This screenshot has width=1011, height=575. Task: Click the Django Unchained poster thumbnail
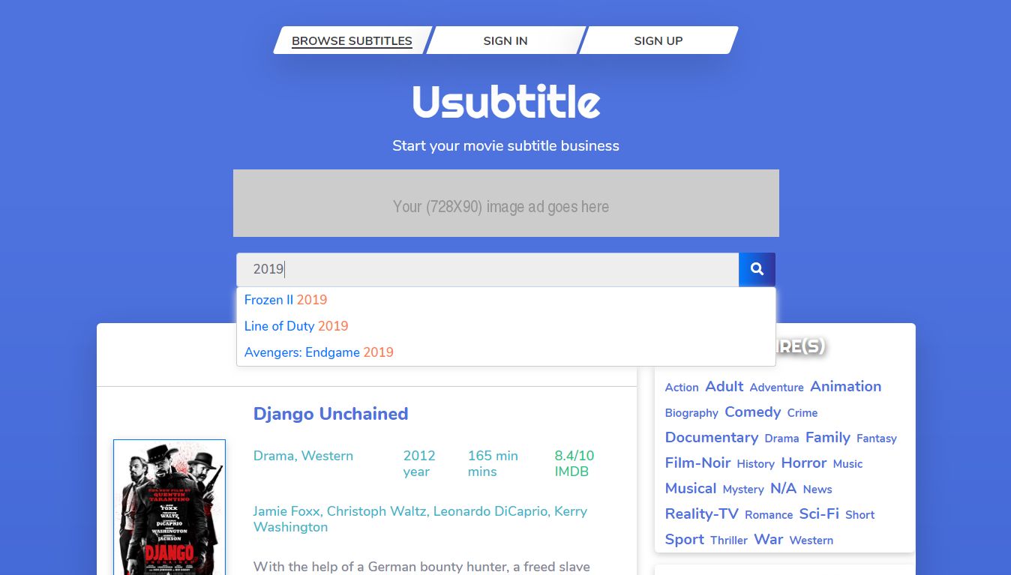169,507
